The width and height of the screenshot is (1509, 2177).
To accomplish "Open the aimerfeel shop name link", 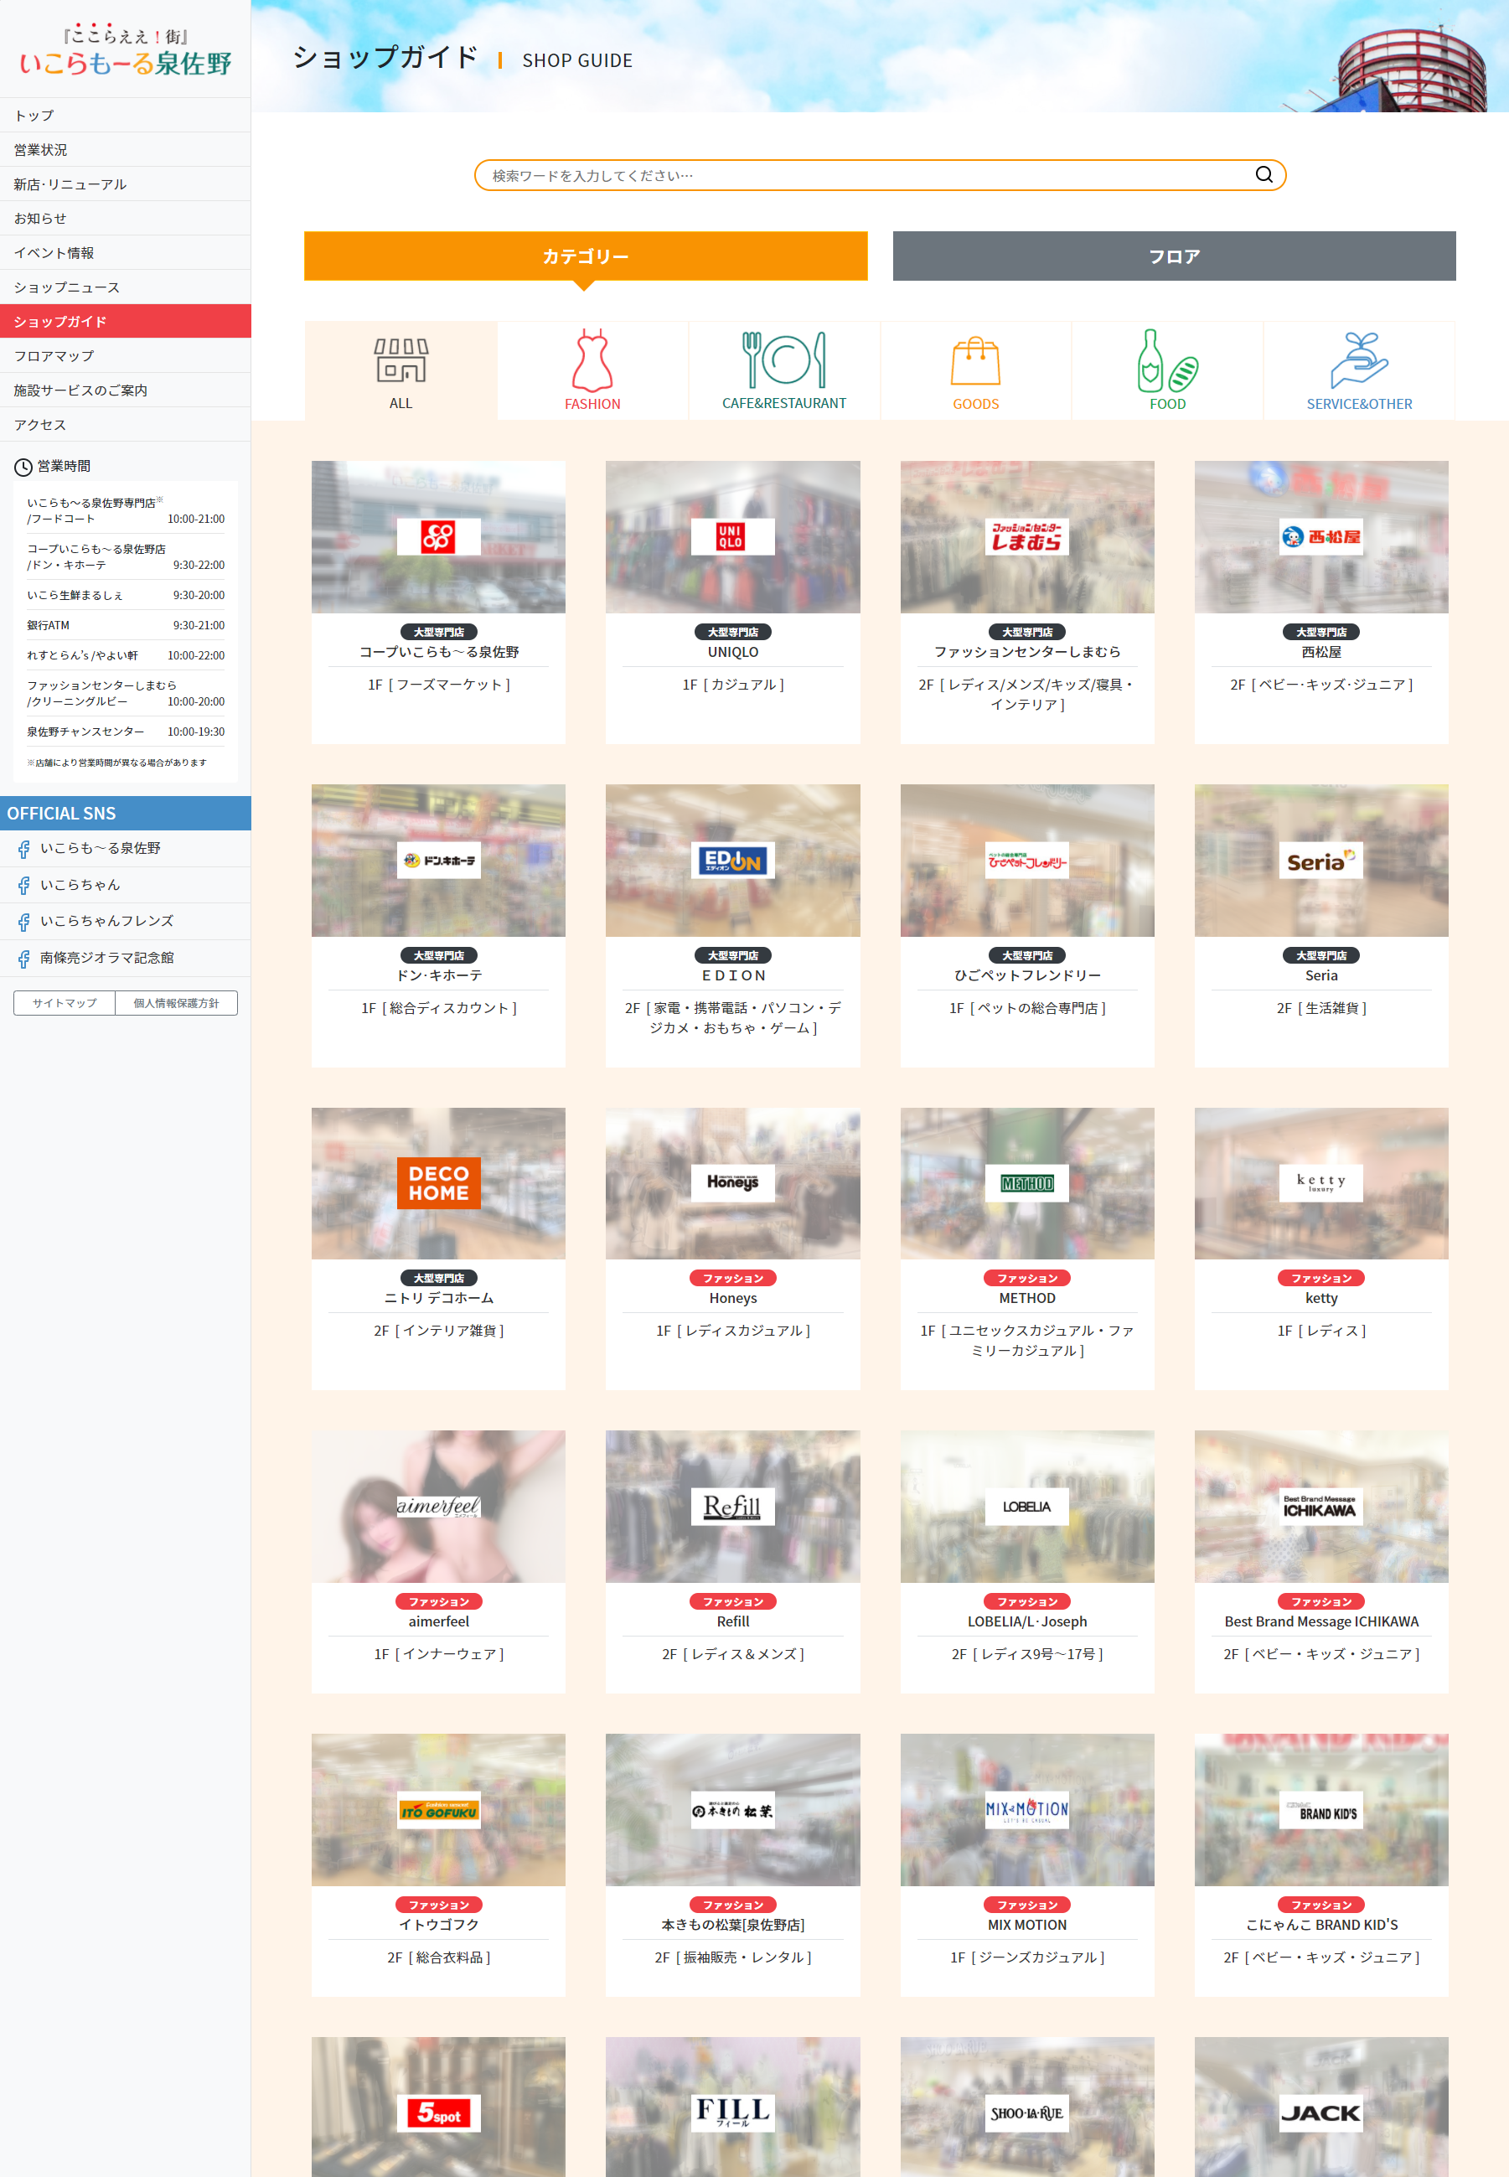I will point(439,1621).
